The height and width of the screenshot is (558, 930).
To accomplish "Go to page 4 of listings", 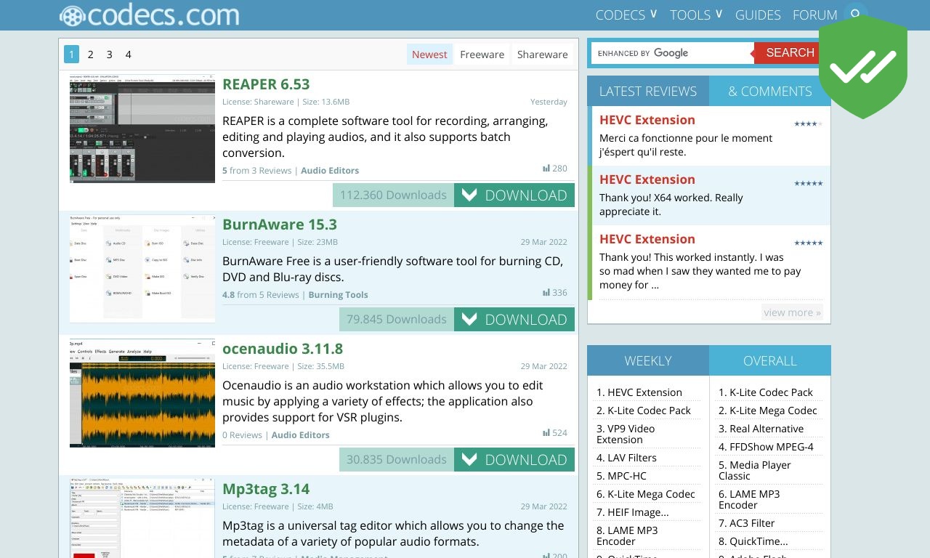I will (x=128, y=54).
